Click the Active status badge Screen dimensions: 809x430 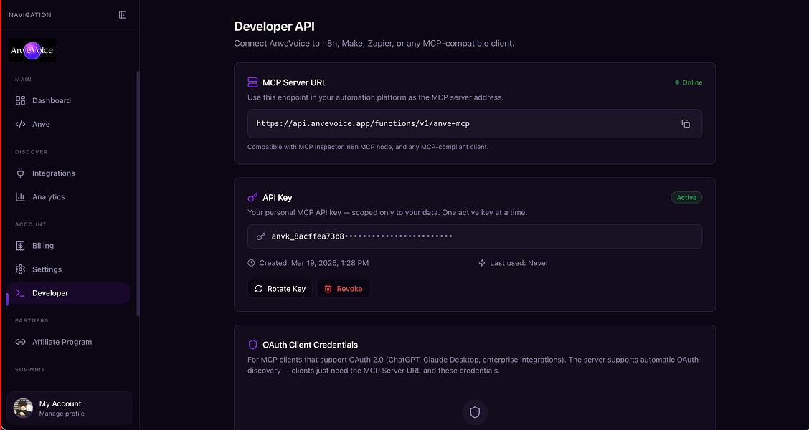(x=686, y=198)
